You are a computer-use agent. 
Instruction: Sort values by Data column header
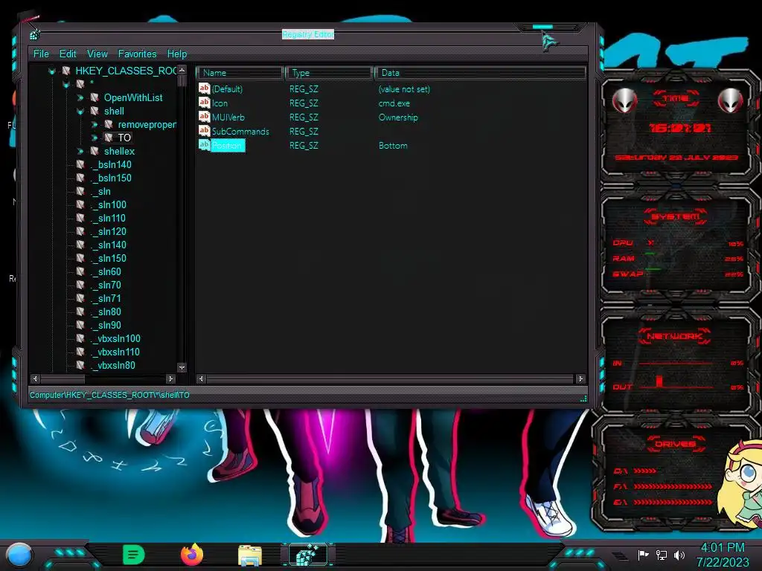click(480, 73)
